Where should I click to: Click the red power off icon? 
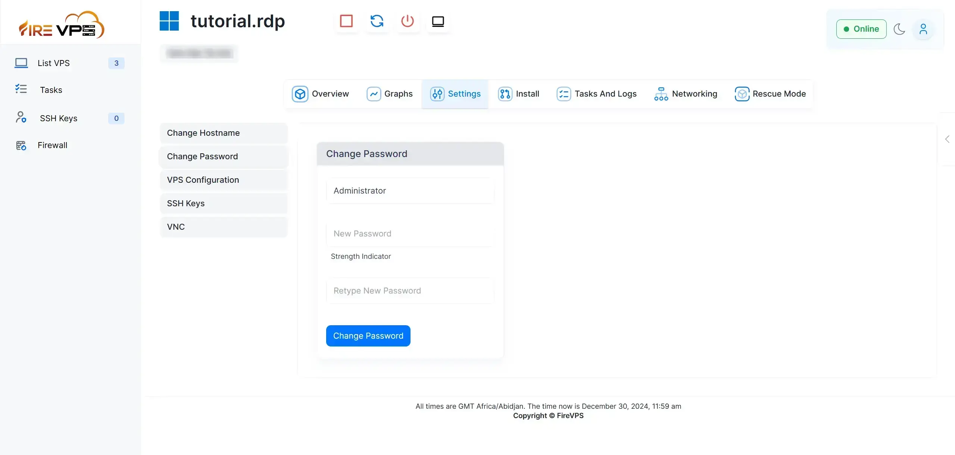(407, 21)
